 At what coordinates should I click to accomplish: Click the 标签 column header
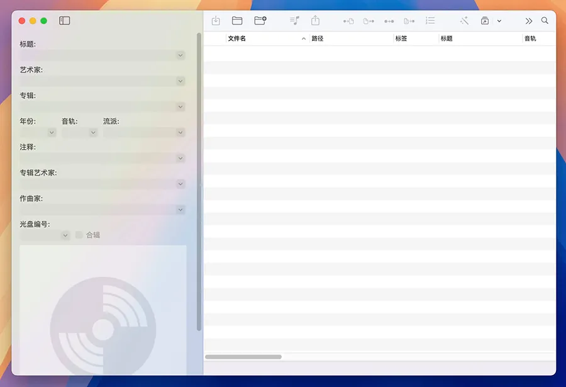click(415, 38)
